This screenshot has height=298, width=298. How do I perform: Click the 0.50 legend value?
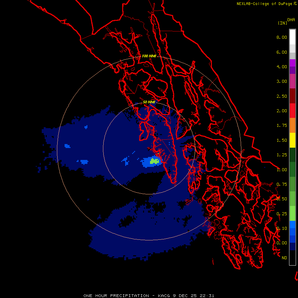(x=282, y=199)
